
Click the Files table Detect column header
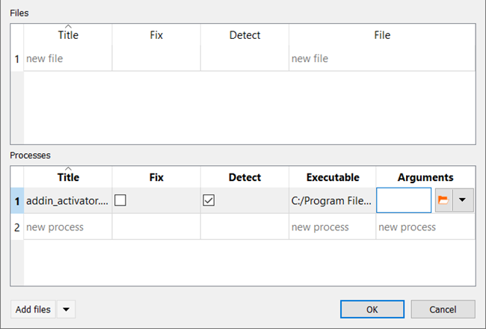pyautogui.click(x=244, y=35)
